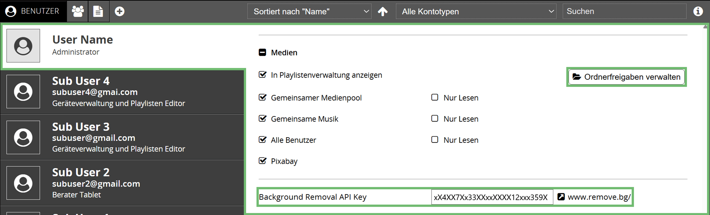Enable Nur Lesen for Gemeinsame Musik
This screenshot has width=710, height=215.
click(x=435, y=119)
